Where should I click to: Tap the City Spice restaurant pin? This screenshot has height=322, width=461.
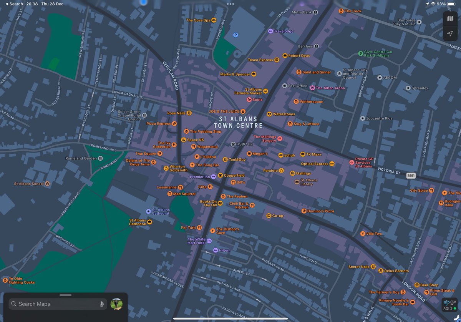432,191
